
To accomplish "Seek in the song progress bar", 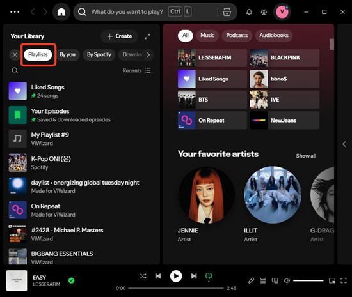I will coord(176,288).
